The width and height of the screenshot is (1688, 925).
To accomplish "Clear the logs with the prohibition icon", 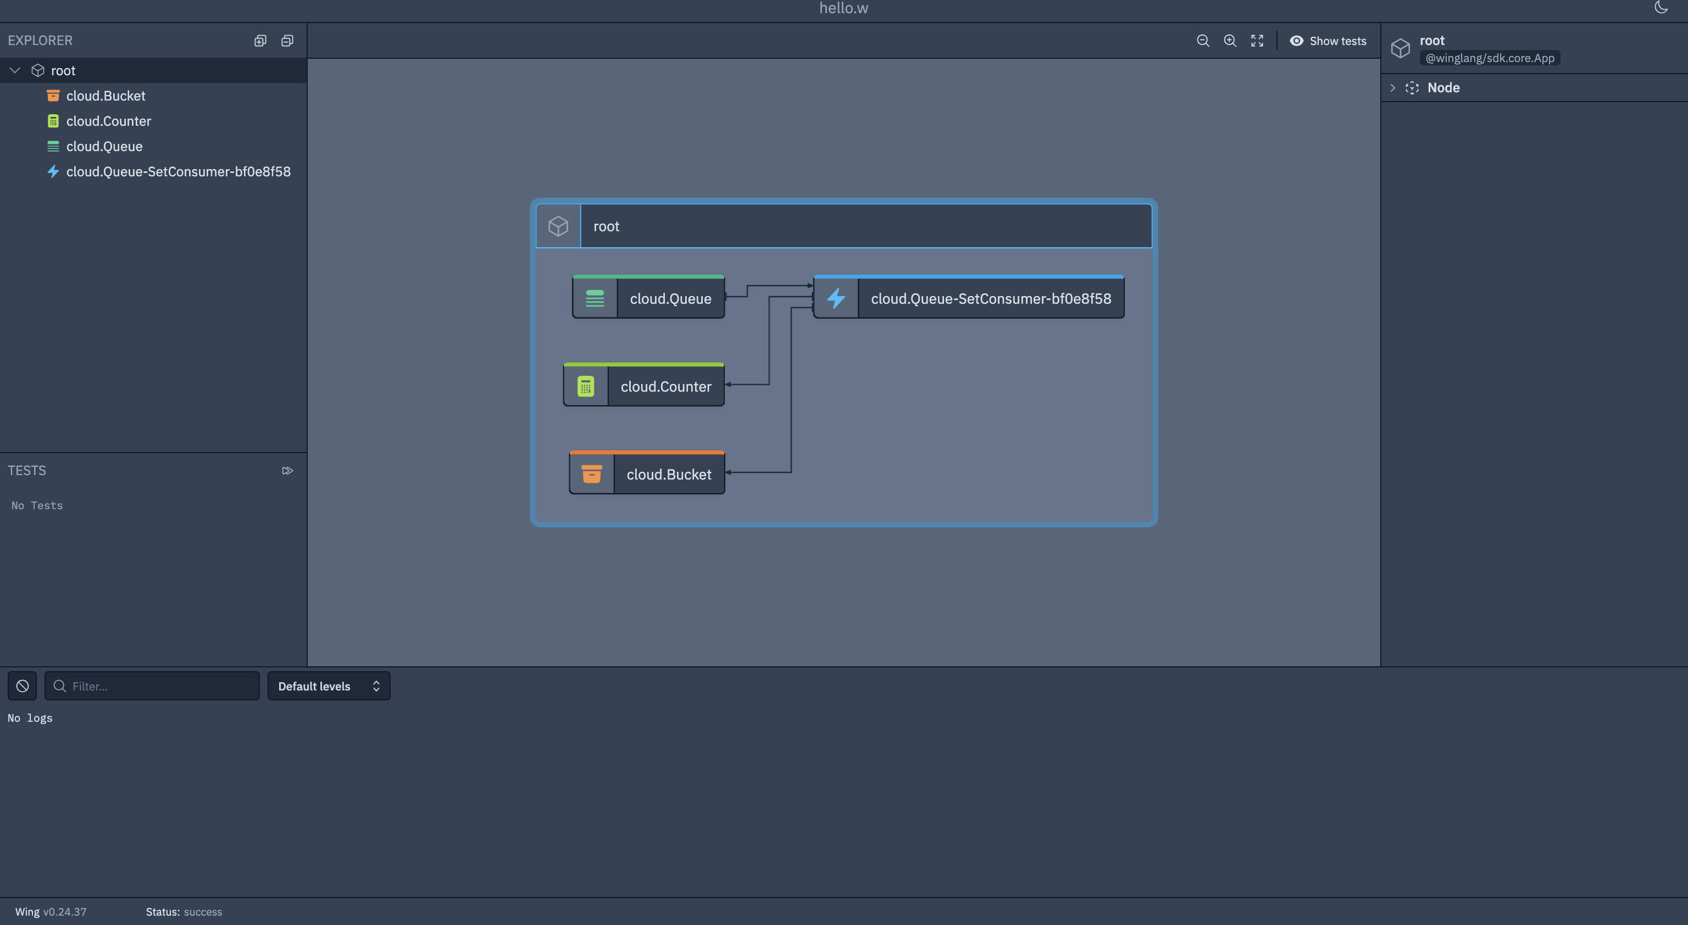I will click(21, 686).
